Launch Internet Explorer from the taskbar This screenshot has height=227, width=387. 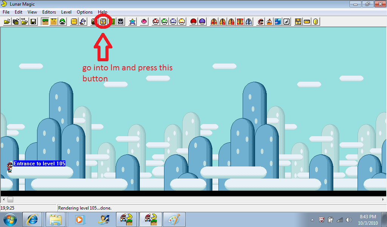33,219
